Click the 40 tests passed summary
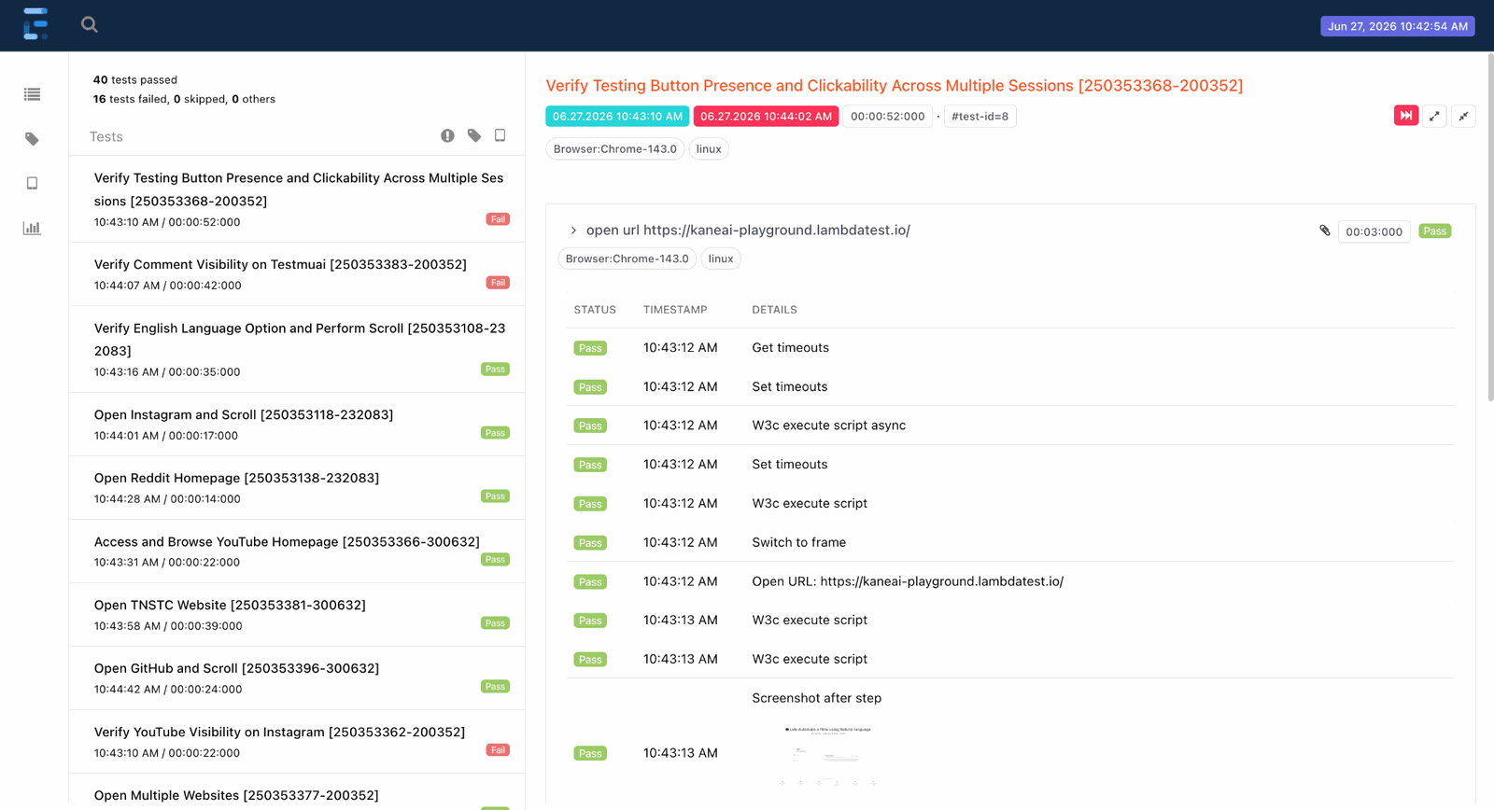 [135, 80]
